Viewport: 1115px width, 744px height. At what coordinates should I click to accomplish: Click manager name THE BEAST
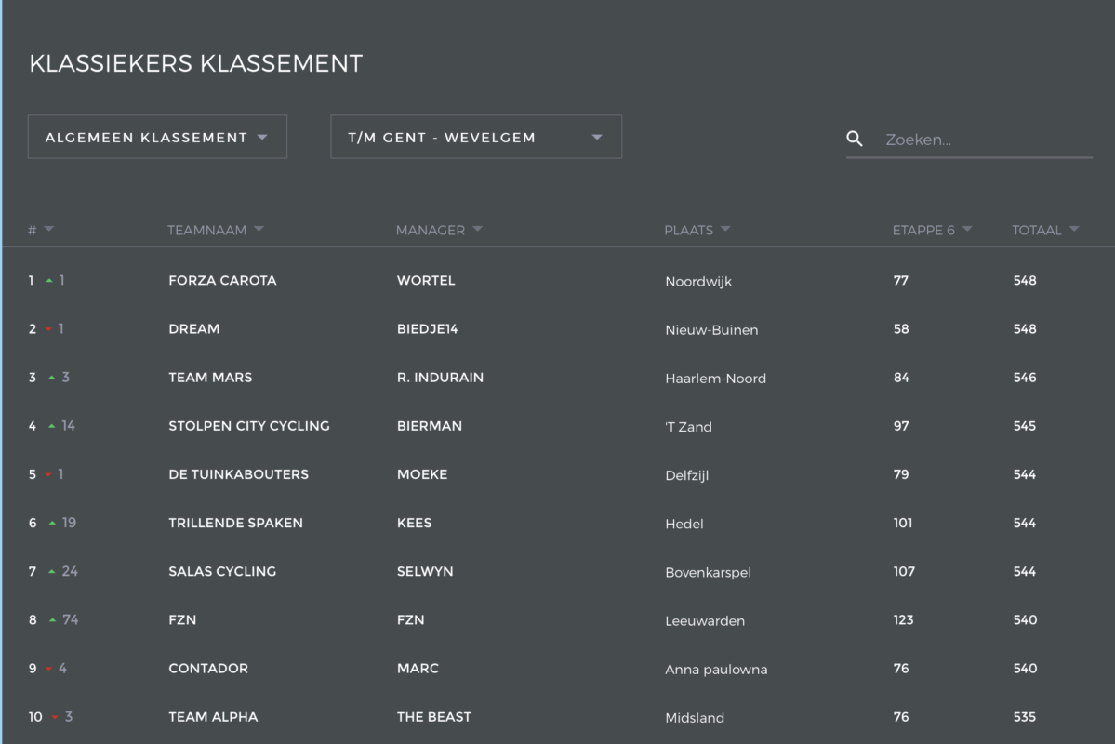[434, 716]
